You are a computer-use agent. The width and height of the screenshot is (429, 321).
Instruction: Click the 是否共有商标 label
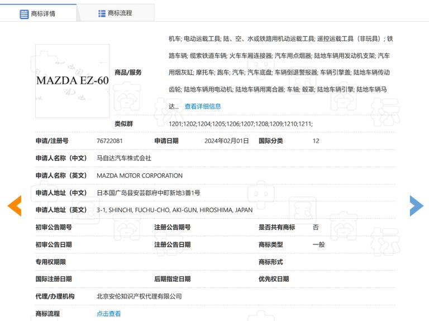coord(277,228)
